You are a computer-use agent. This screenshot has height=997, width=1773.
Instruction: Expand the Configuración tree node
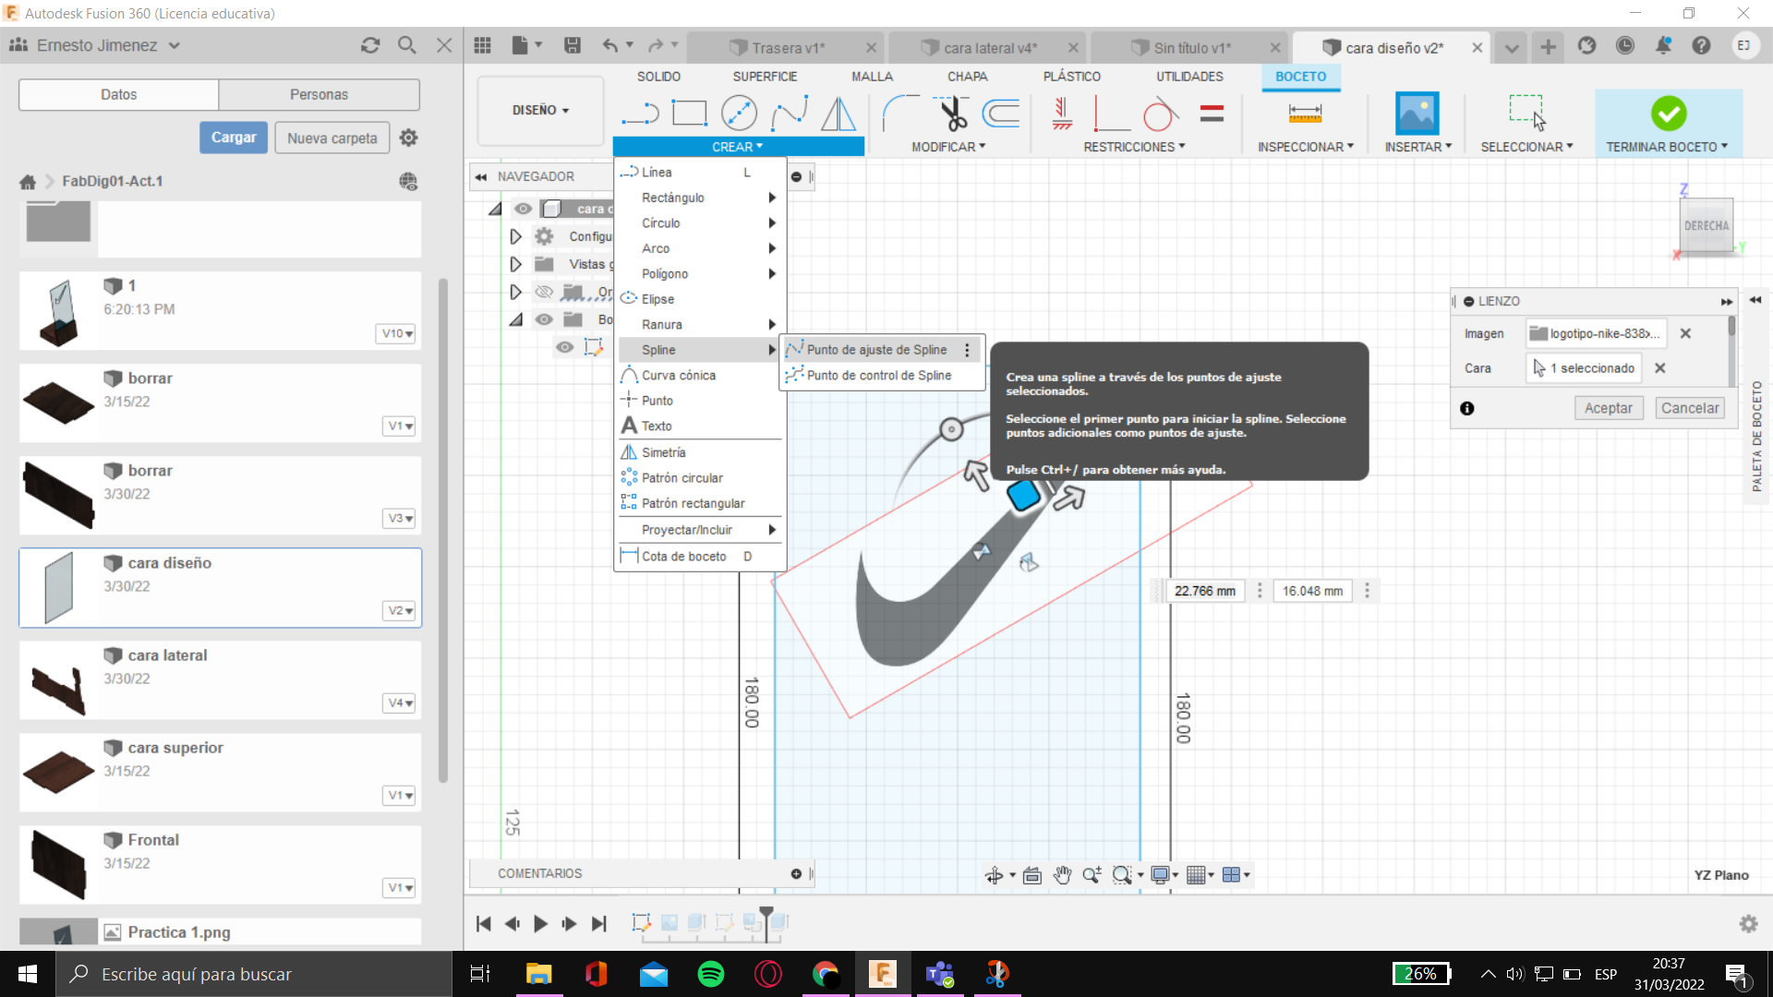pos(515,236)
